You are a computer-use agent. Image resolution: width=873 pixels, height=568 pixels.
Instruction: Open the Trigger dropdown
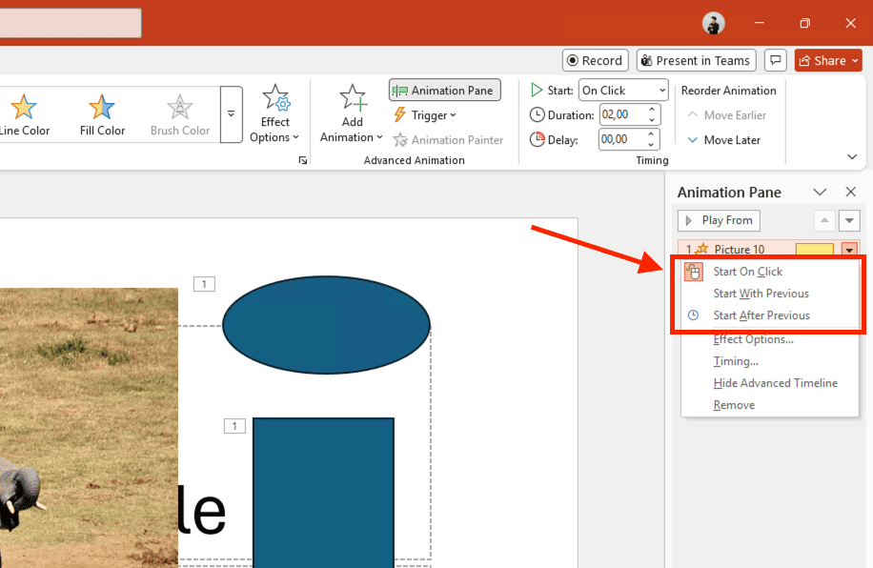point(425,115)
